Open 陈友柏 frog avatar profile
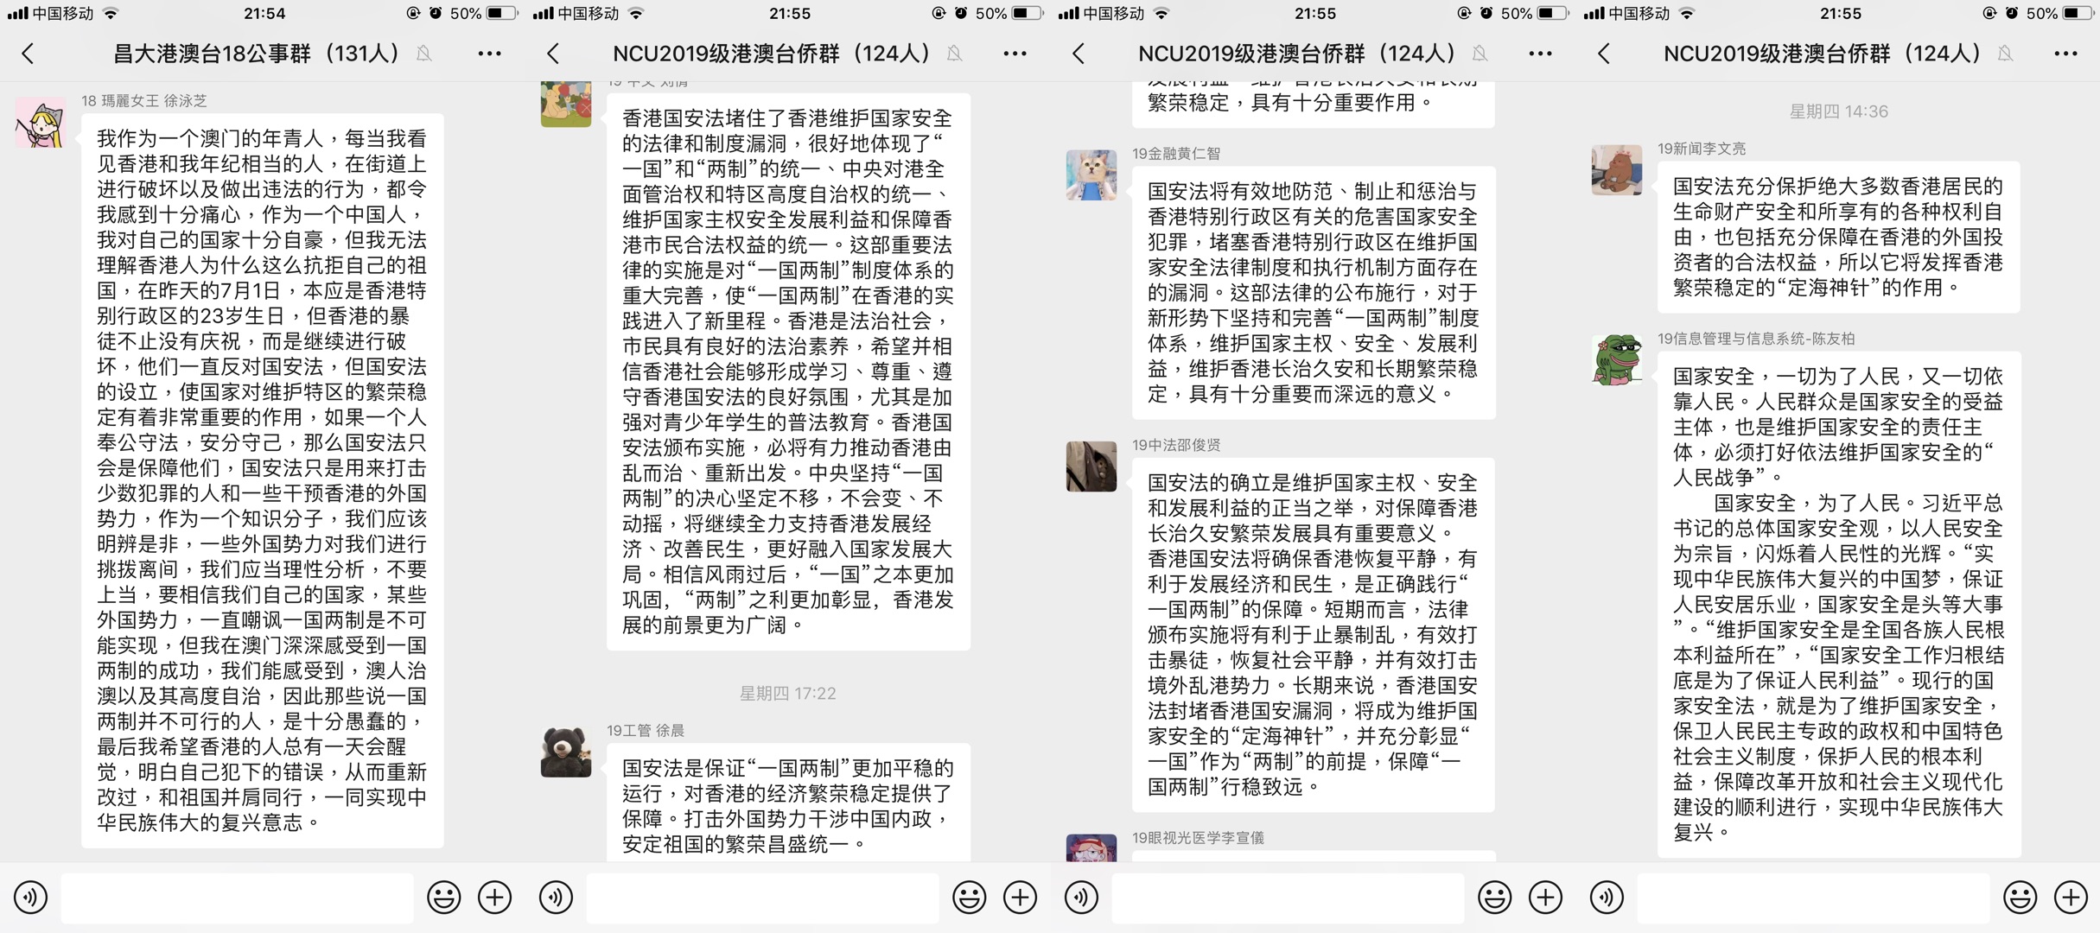The width and height of the screenshot is (2100, 933). 1617,359
